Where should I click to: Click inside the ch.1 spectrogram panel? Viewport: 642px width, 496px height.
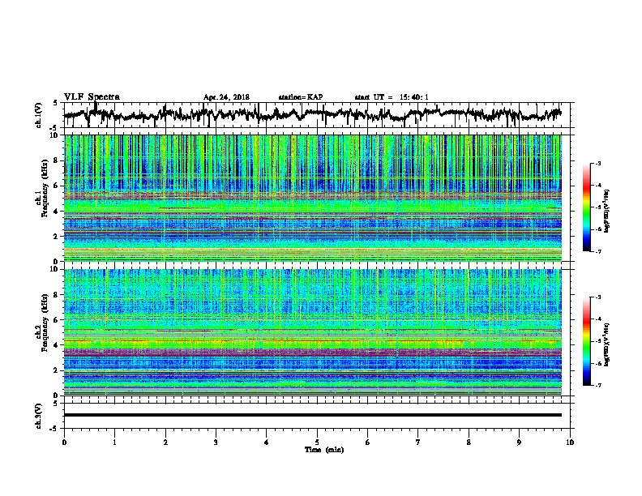coord(313,198)
